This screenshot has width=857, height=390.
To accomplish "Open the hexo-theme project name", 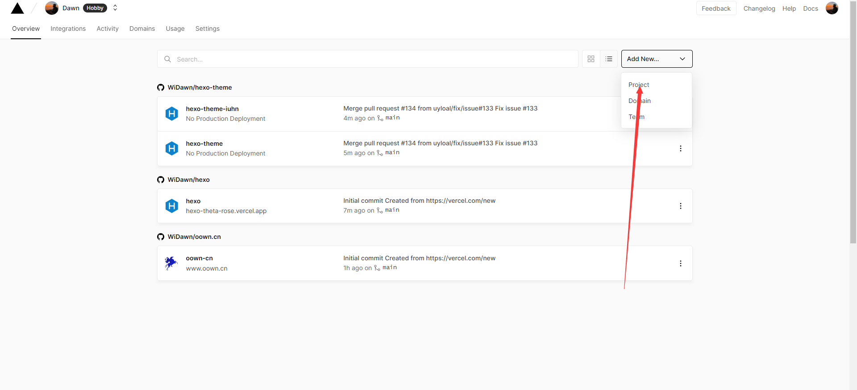I will [x=204, y=144].
